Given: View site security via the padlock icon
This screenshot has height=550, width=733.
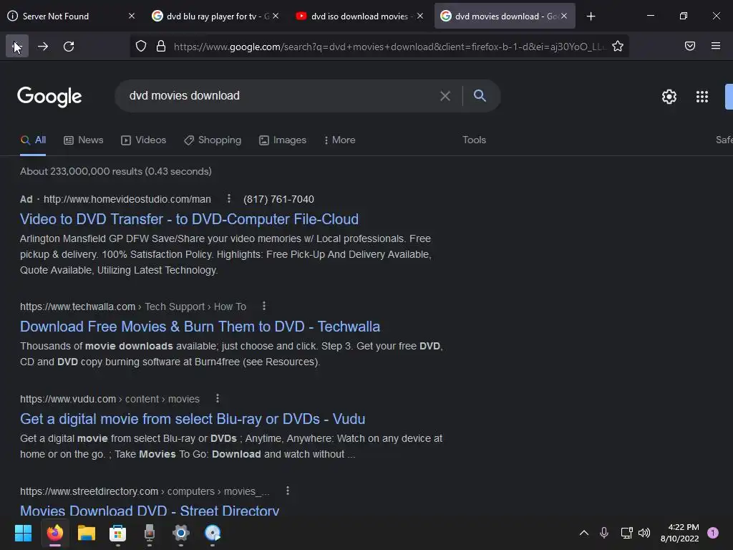Looking at the screenshot, I should coord(161,46).
